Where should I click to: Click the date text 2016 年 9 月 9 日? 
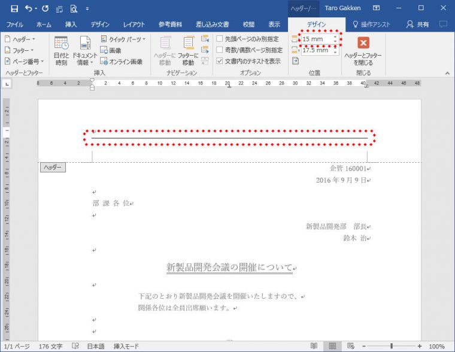341,180
